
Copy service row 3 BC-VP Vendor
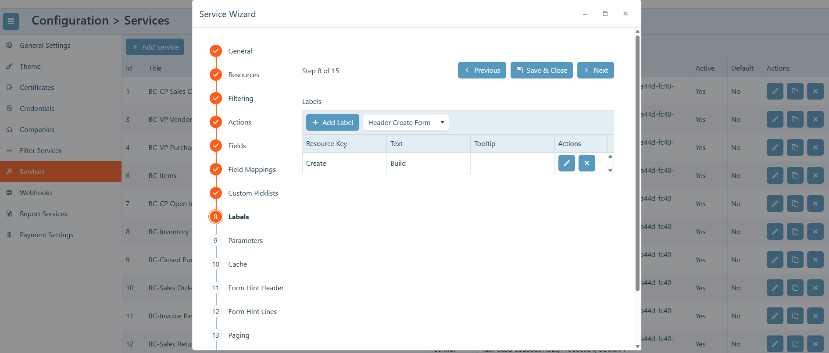click(x=795, y=119)
